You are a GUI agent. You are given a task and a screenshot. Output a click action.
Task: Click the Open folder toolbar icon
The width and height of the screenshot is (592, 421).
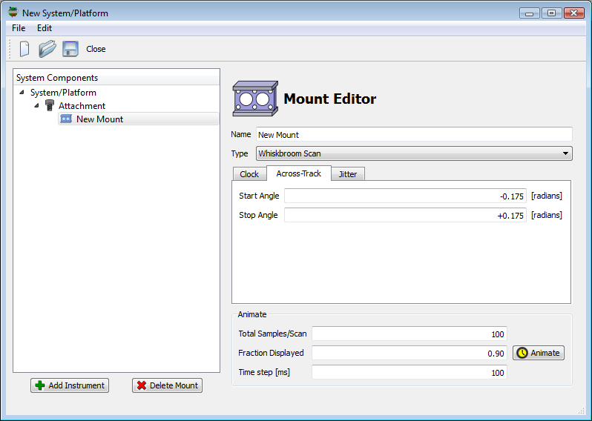pyautogui.click(x=47, y=49)
